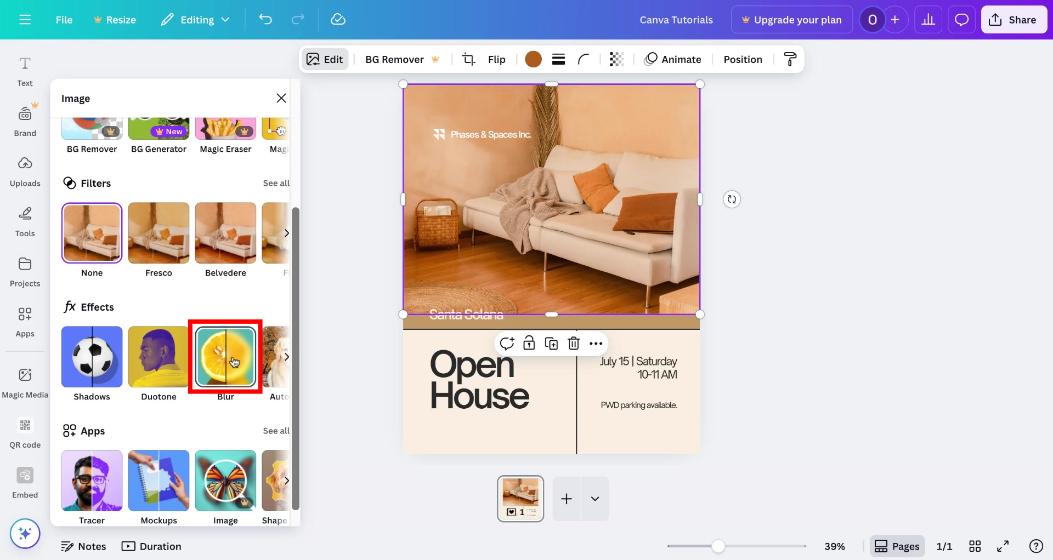Click the brown color swatch in toolbar
The image size is (1053, 560).
533,59
